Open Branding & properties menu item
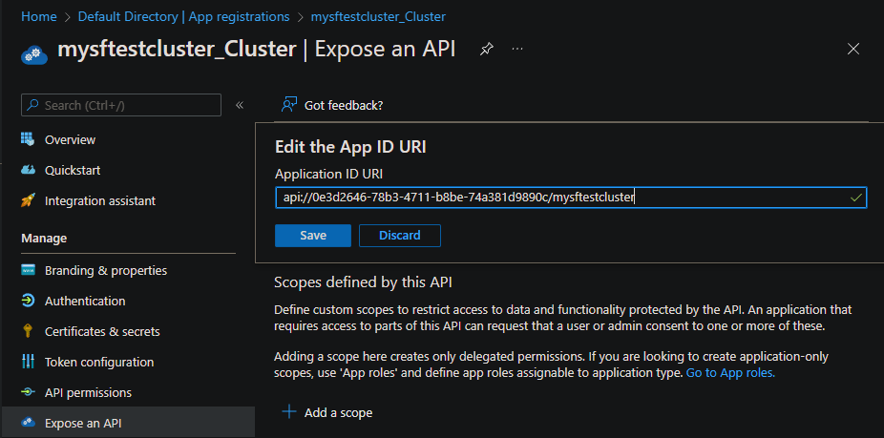Image resolution: width=884 pixels, height=438 pixels. click(x=105, y=270)
